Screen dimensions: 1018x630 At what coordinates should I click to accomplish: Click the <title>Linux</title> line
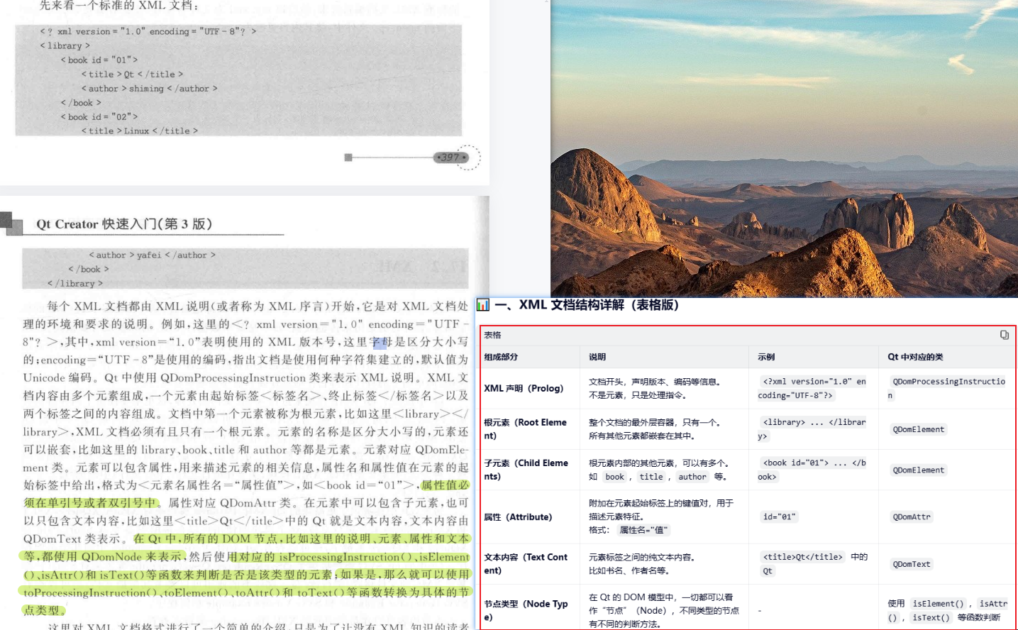click(140, 131)
